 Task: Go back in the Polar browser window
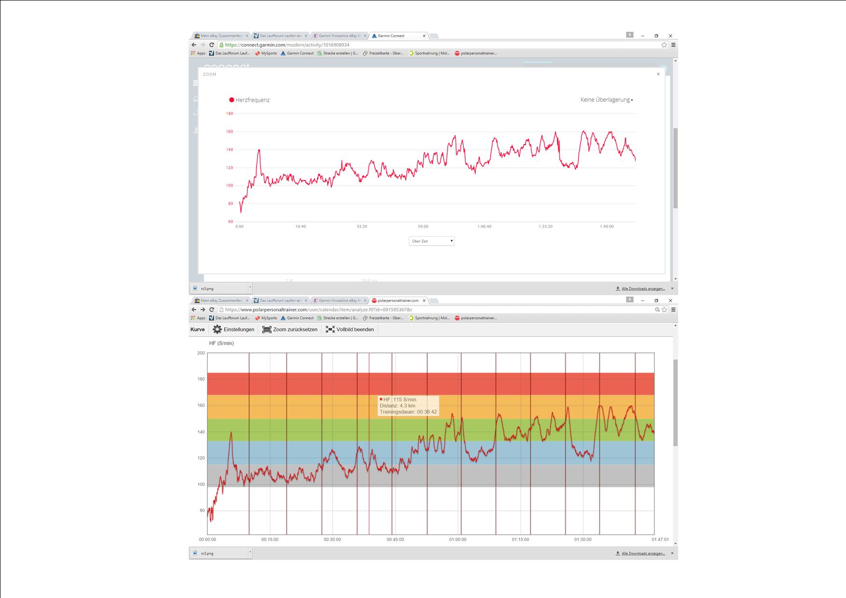click(194, 310)
